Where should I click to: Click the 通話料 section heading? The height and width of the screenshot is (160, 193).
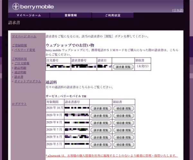51,82
